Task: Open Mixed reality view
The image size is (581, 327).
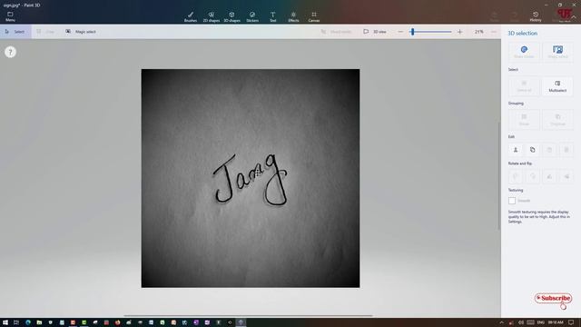Action: [336, 32]
